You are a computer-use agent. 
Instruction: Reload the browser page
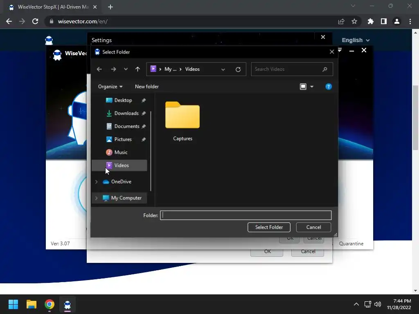coord(35,21)
